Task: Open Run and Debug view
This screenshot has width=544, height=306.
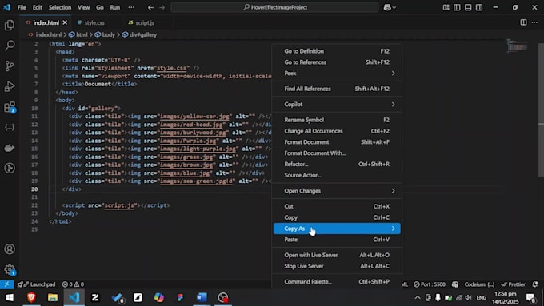Action: click(x=10, y=86)
